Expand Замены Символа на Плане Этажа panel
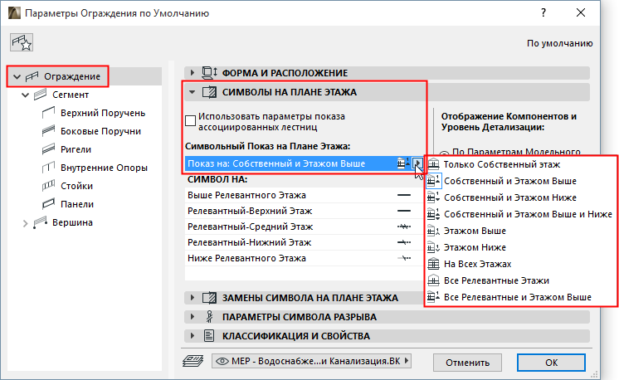The width and height of the screenshot is (619, 380). click(x=192, y=298)
